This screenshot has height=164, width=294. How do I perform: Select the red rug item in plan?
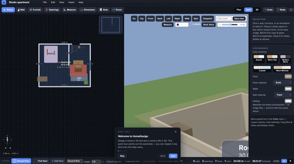[78, 70]
